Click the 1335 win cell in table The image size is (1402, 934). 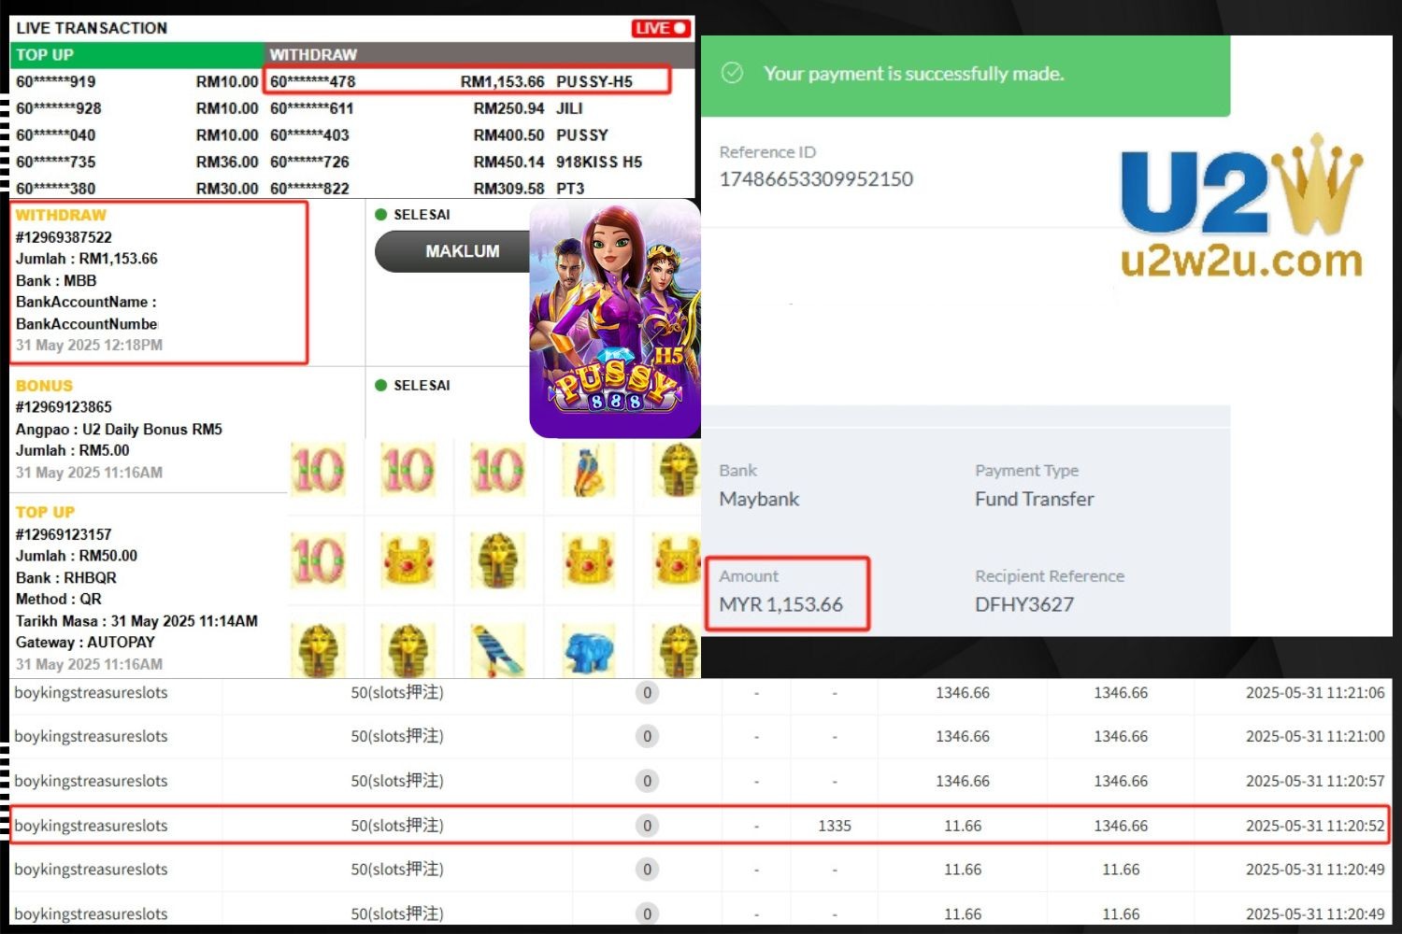(x=835, y=826)
